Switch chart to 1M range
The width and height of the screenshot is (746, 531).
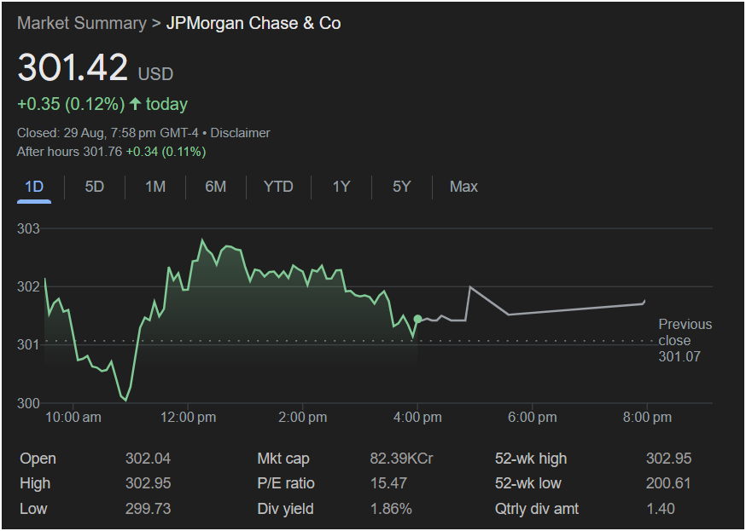pos(155,187)
